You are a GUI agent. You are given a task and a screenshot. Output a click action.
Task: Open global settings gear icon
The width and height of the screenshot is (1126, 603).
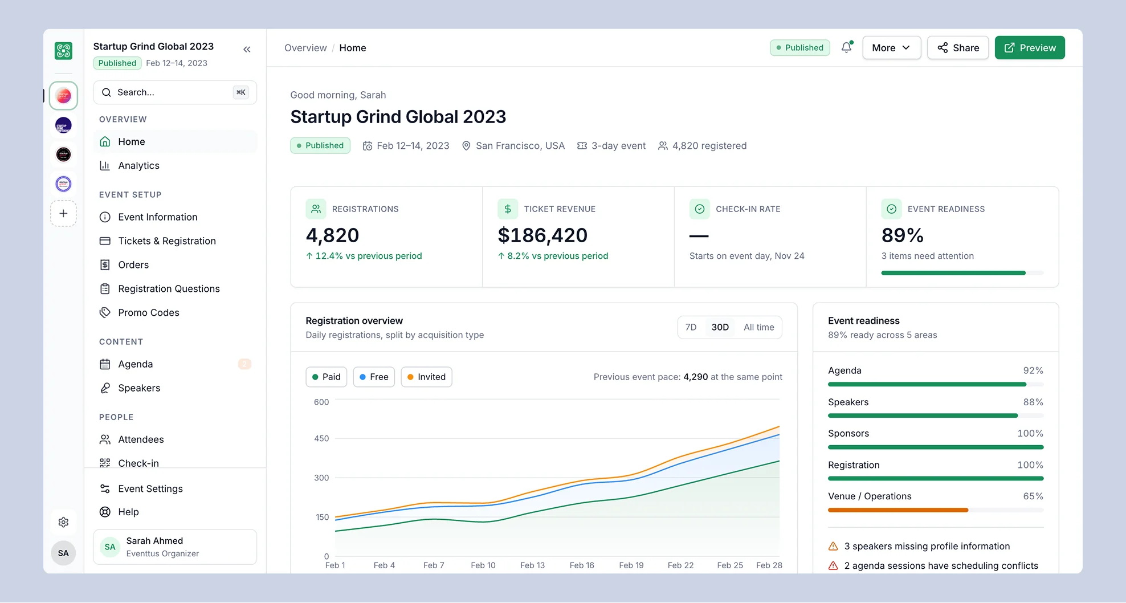(63, 522)
